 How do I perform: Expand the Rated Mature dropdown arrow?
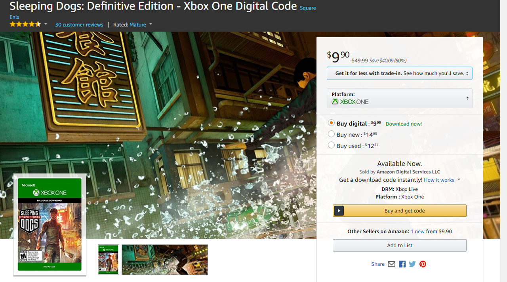(151, 25)
